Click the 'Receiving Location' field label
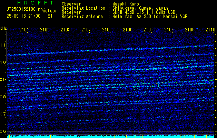Image resolution: width=217 pixels, height=138 pixels. [83, 8]
